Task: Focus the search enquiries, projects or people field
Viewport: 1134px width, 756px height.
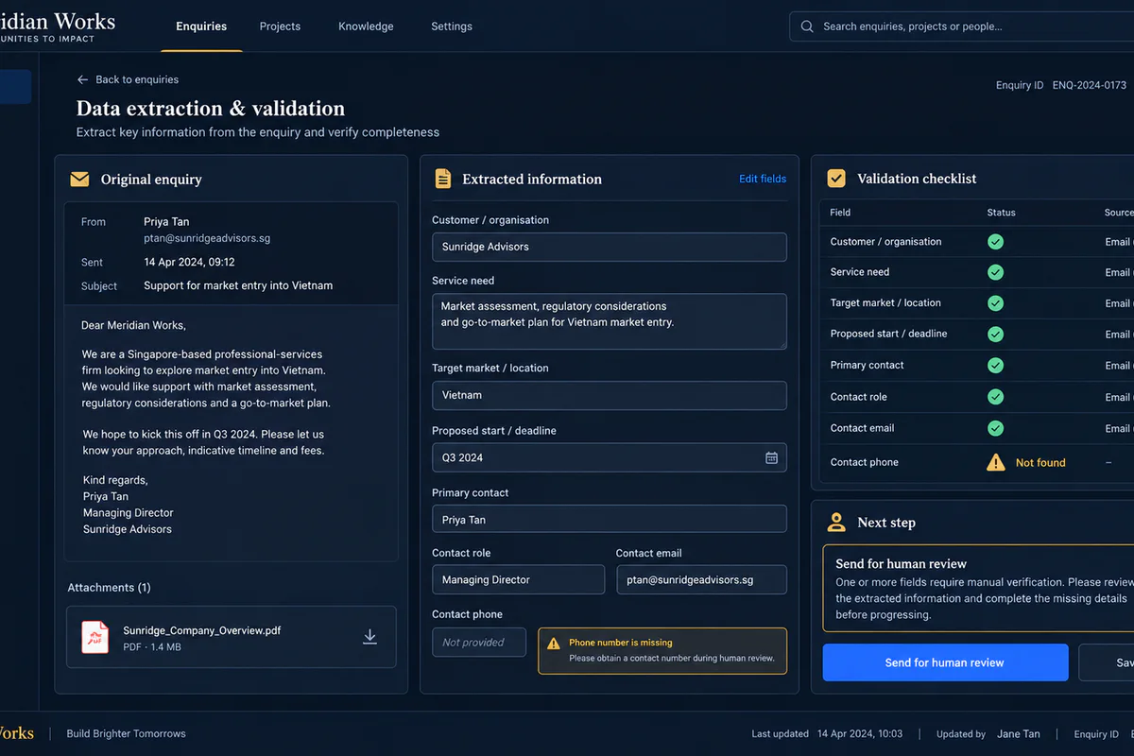Action: (x=962, y=26)
